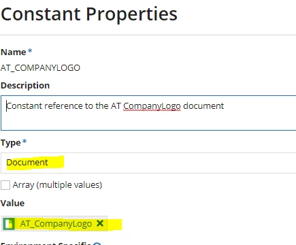This screenshot has height=245, width=296.
Task: Click the Name field label
Action: pos(14,52)
